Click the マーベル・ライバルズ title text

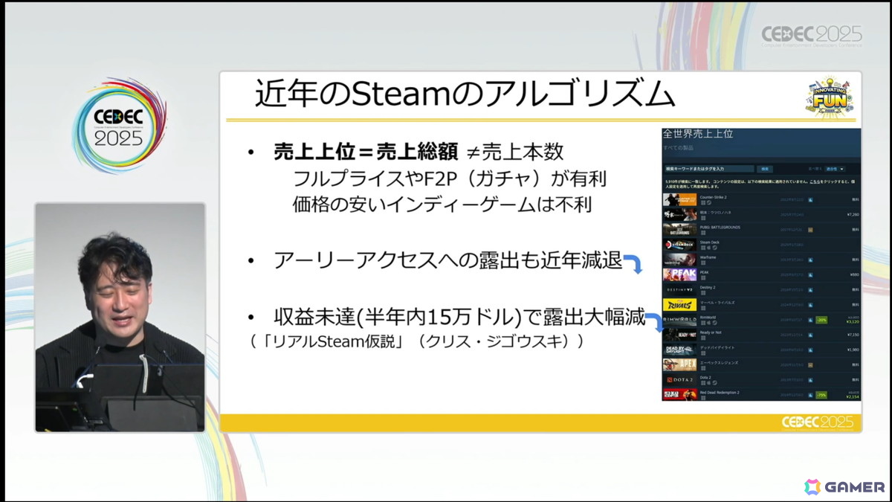pos(717,303)
